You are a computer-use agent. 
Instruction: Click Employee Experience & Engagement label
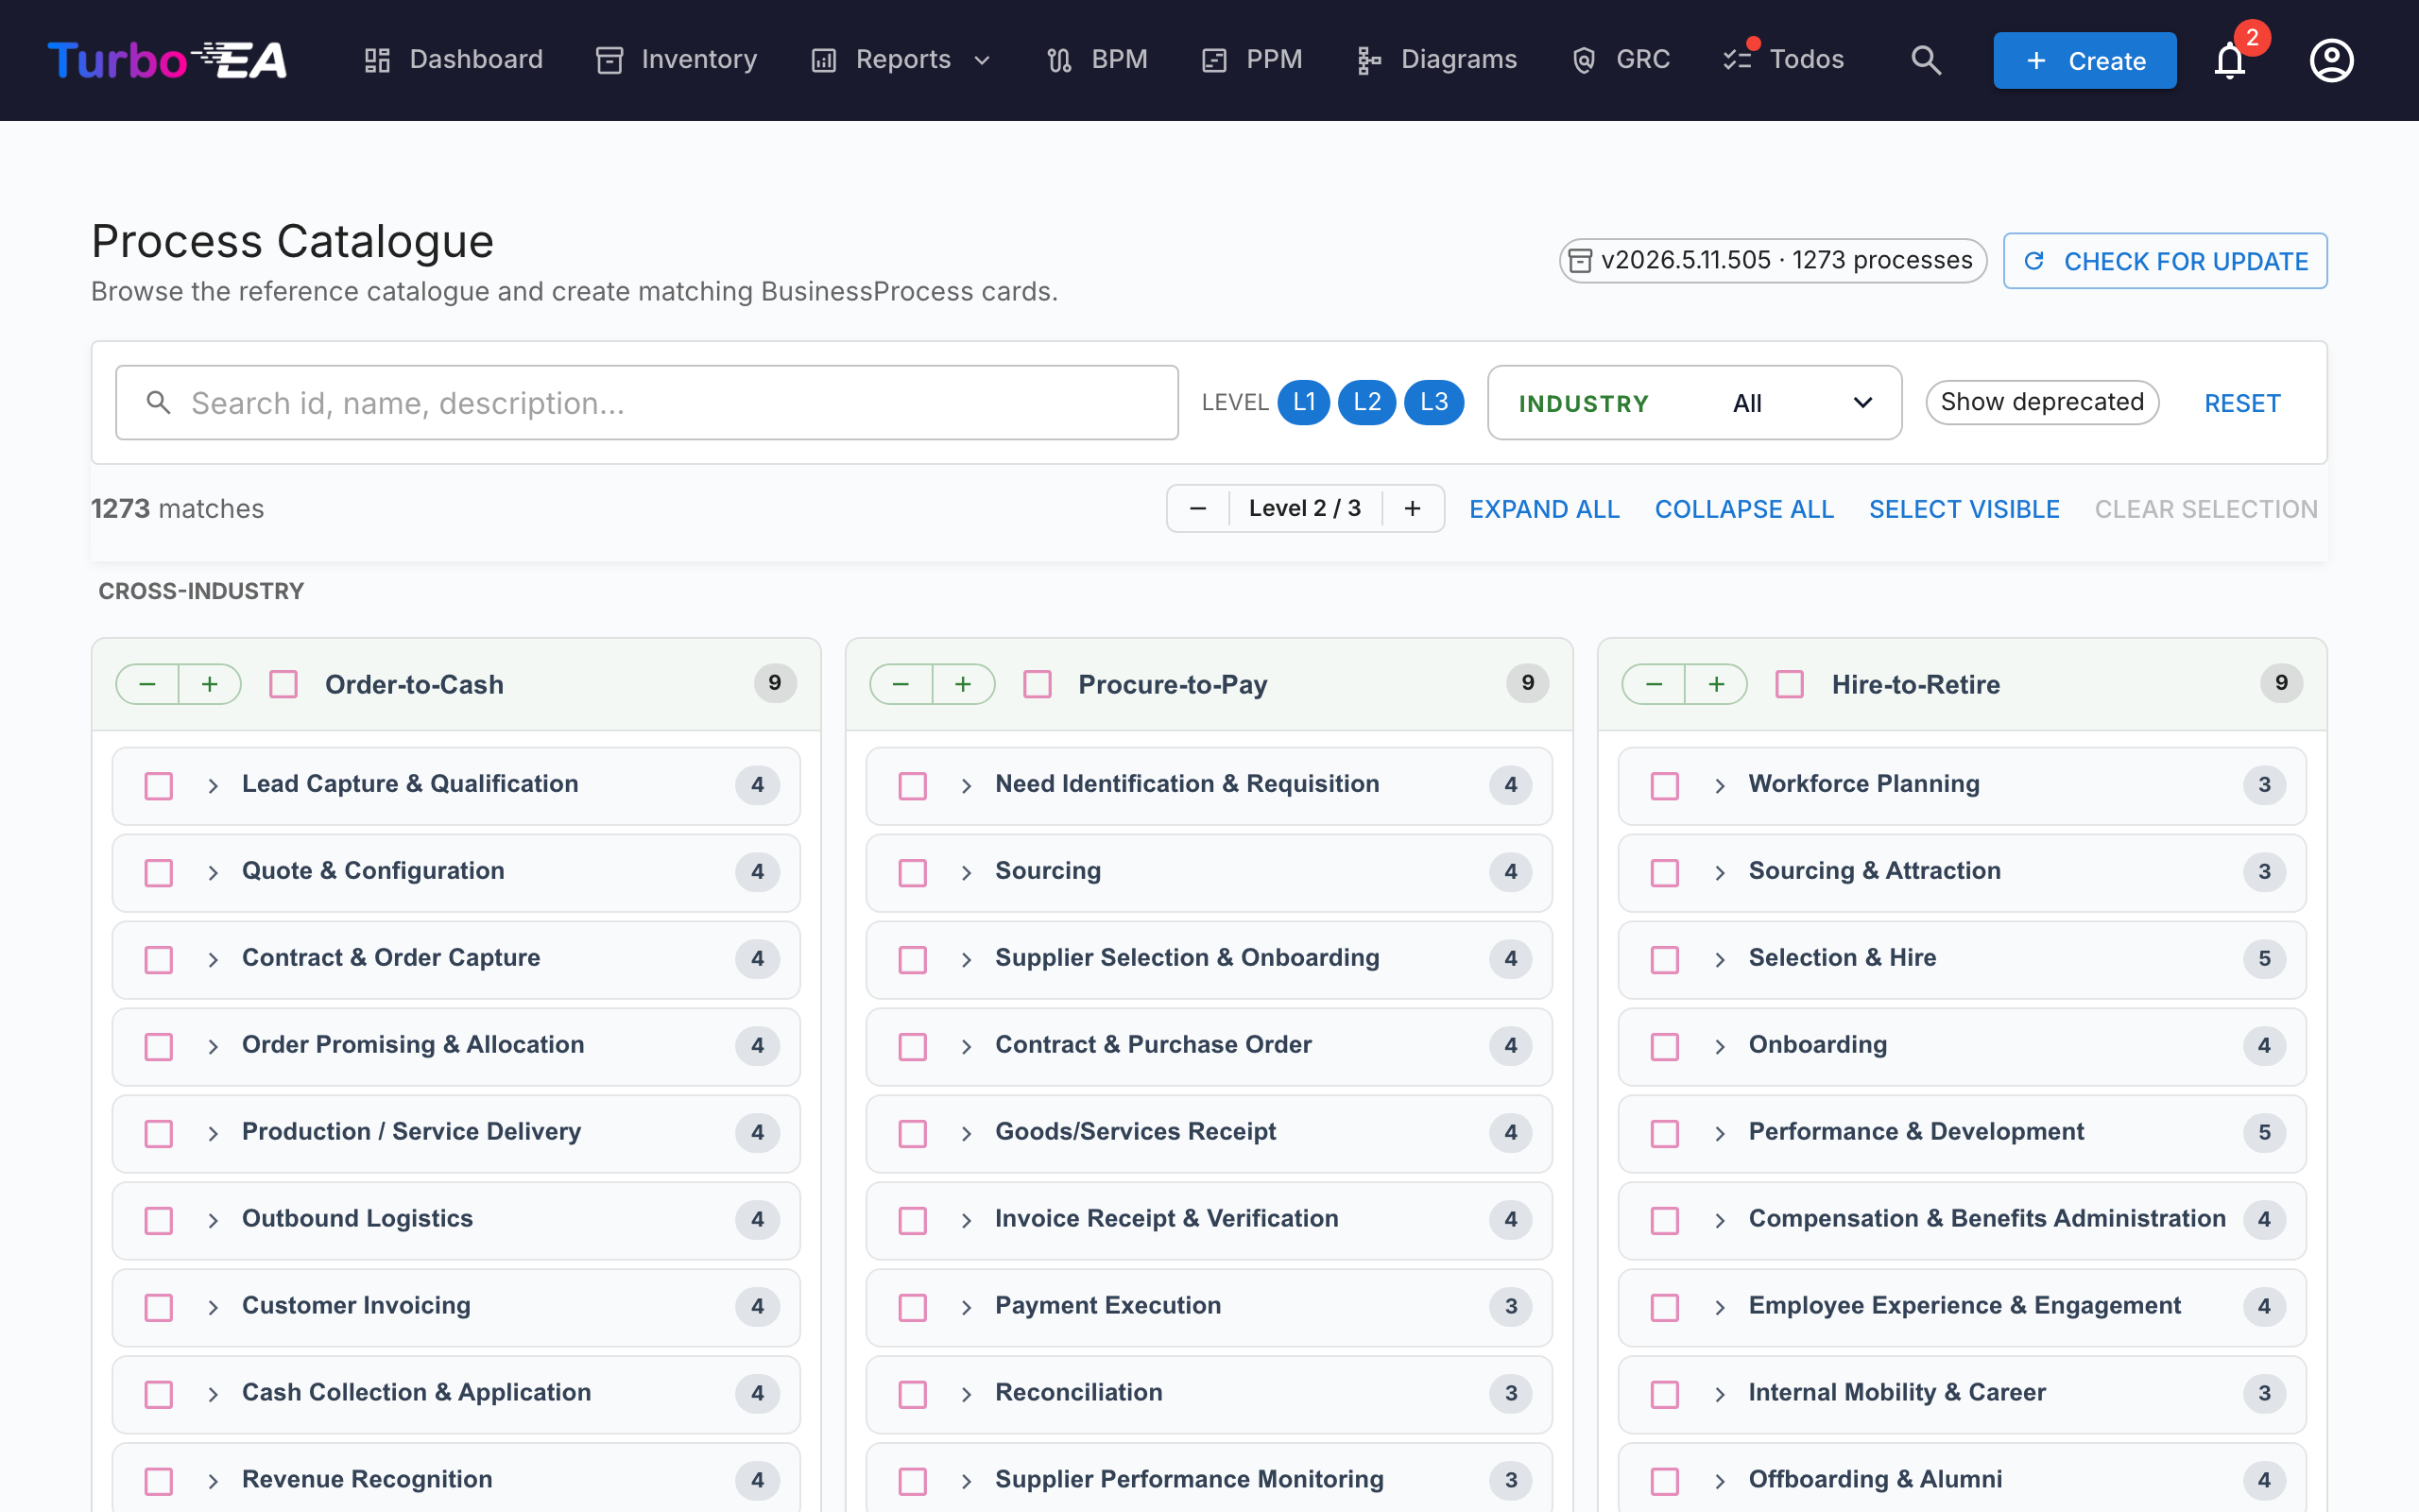[x=1964, y=1305]
